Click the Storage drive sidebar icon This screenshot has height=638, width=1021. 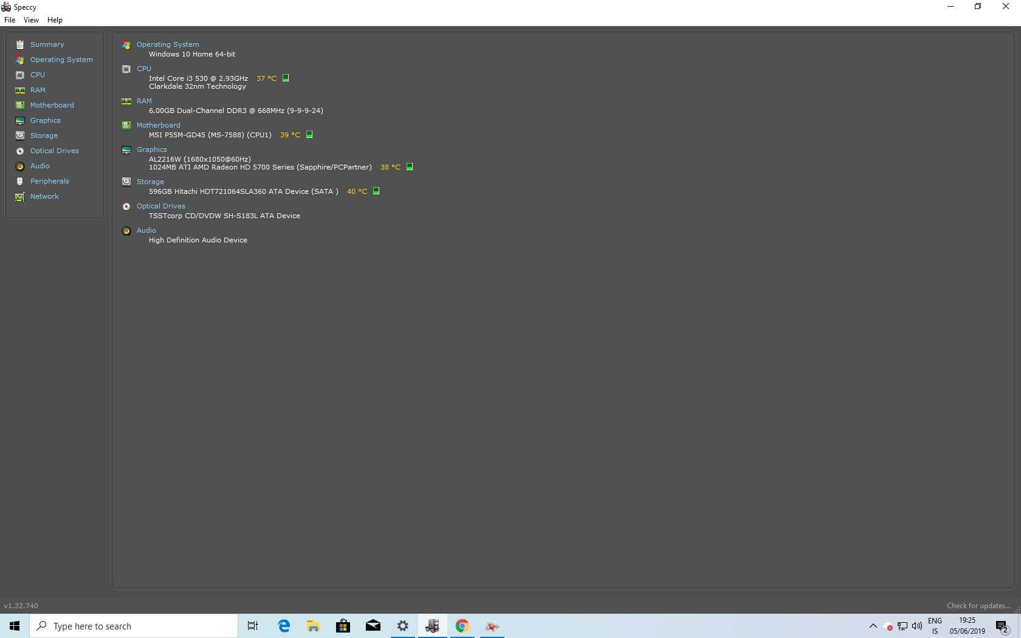[x=20, y=135]
